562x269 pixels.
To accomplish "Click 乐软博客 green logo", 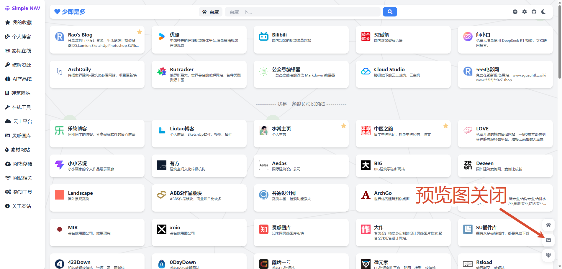I will 60,130.
